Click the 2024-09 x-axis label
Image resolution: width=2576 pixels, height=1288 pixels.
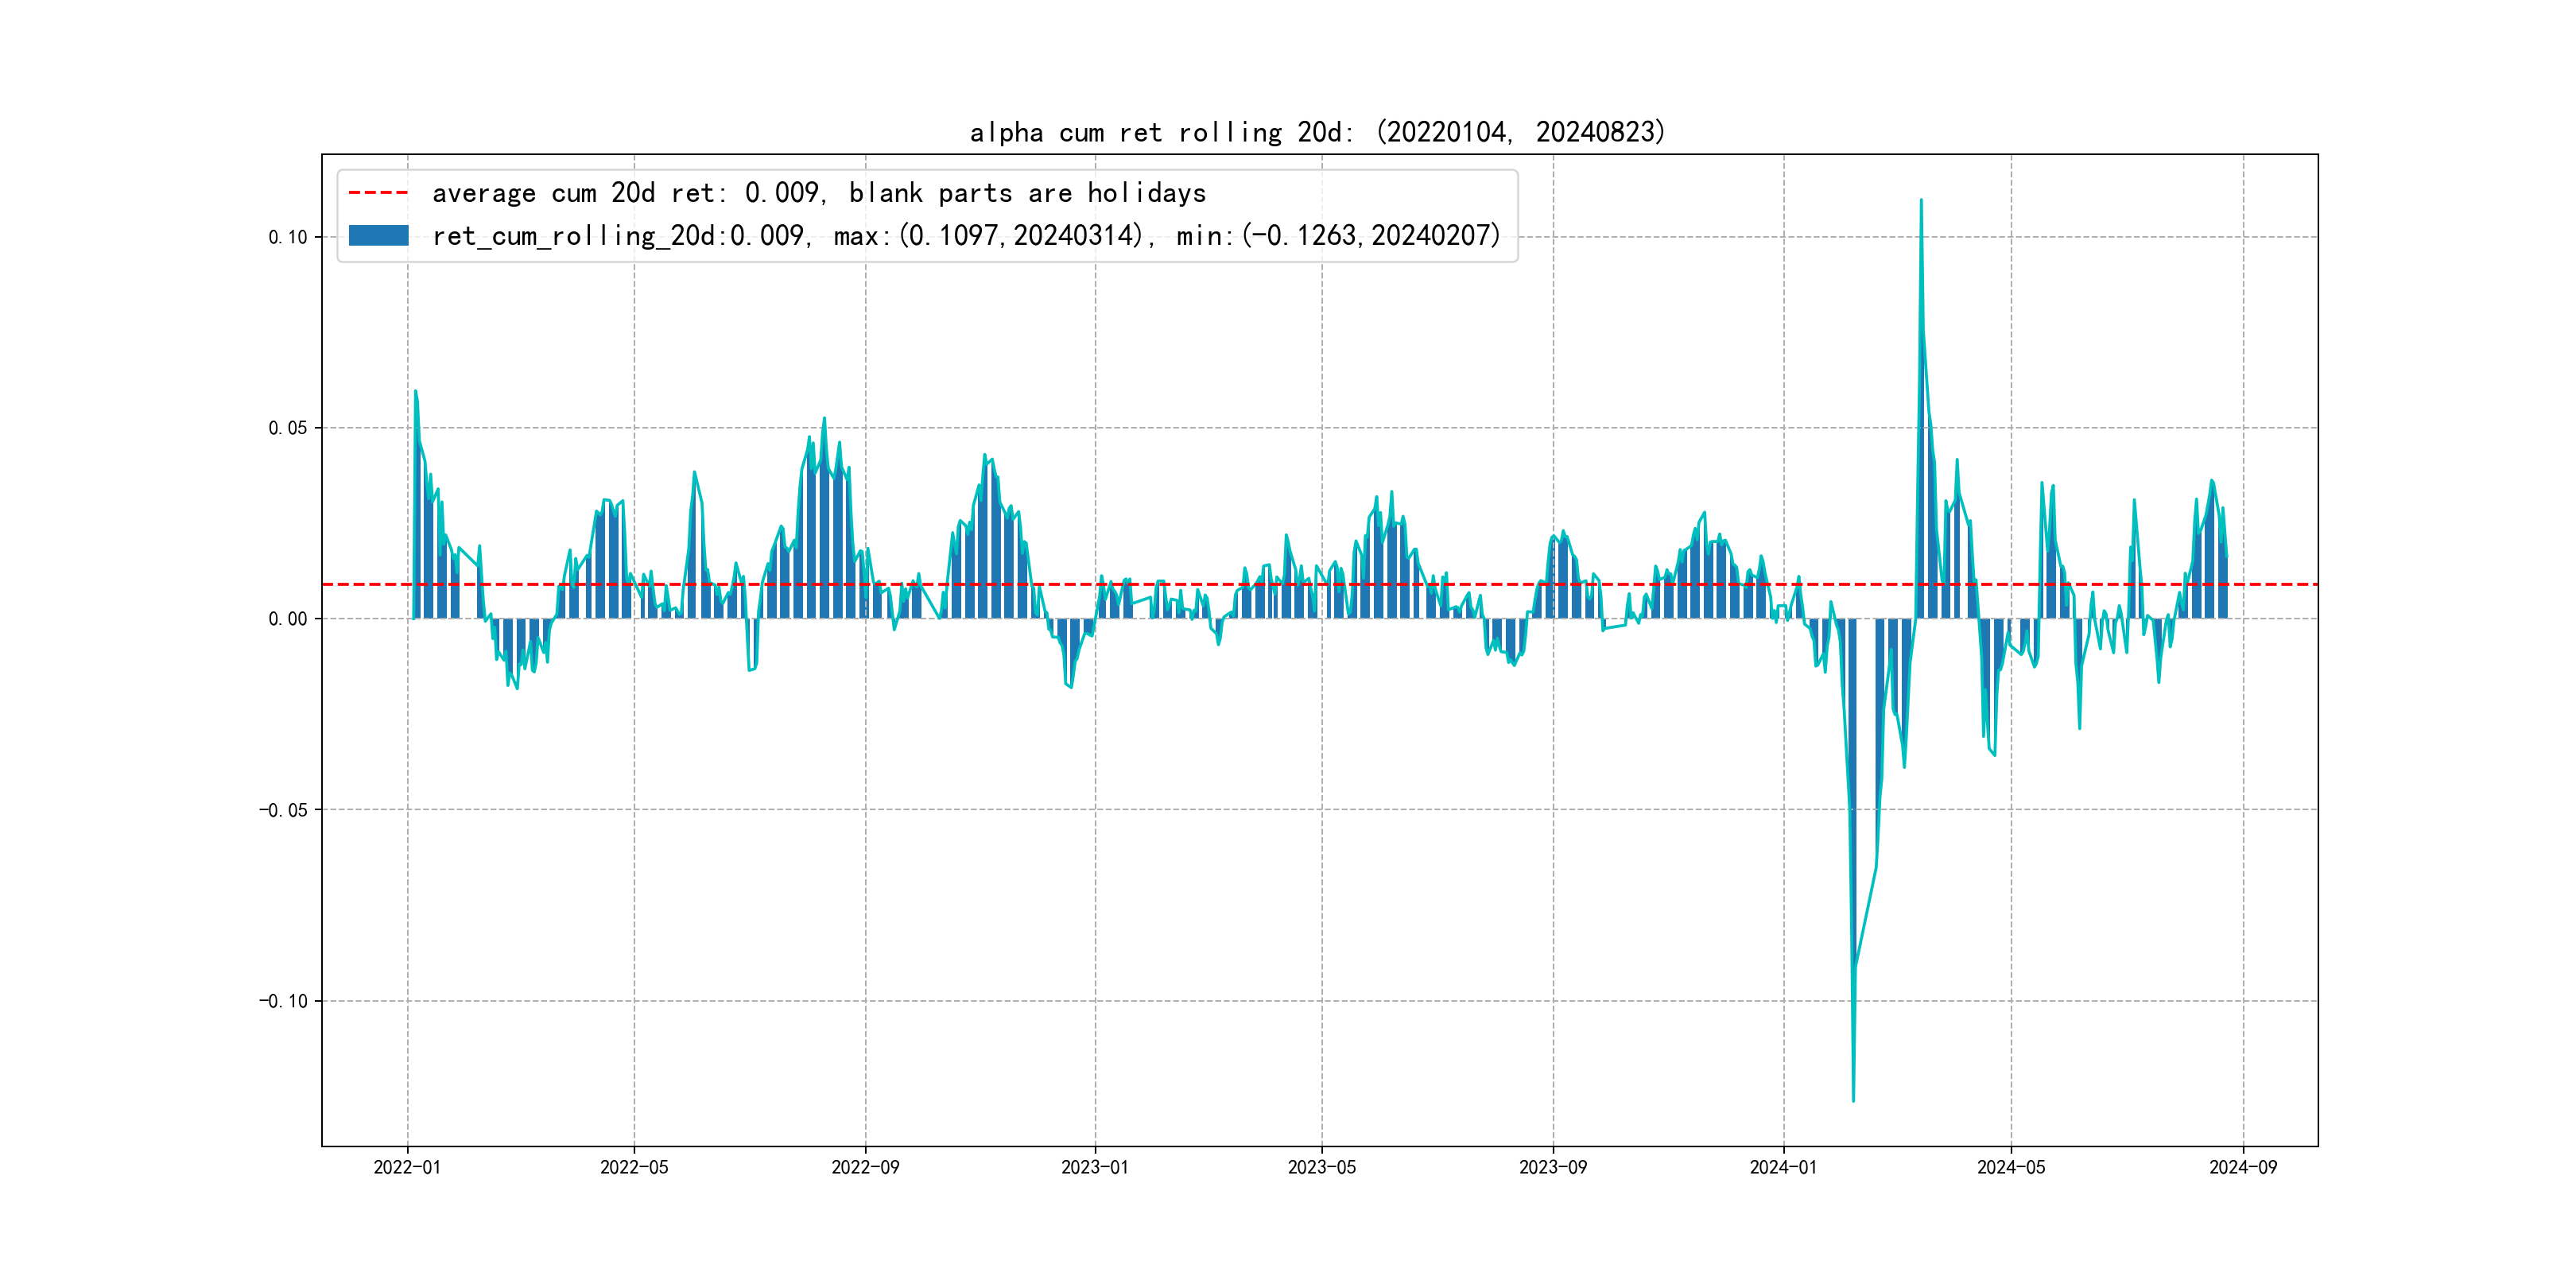point(2243,1167)
